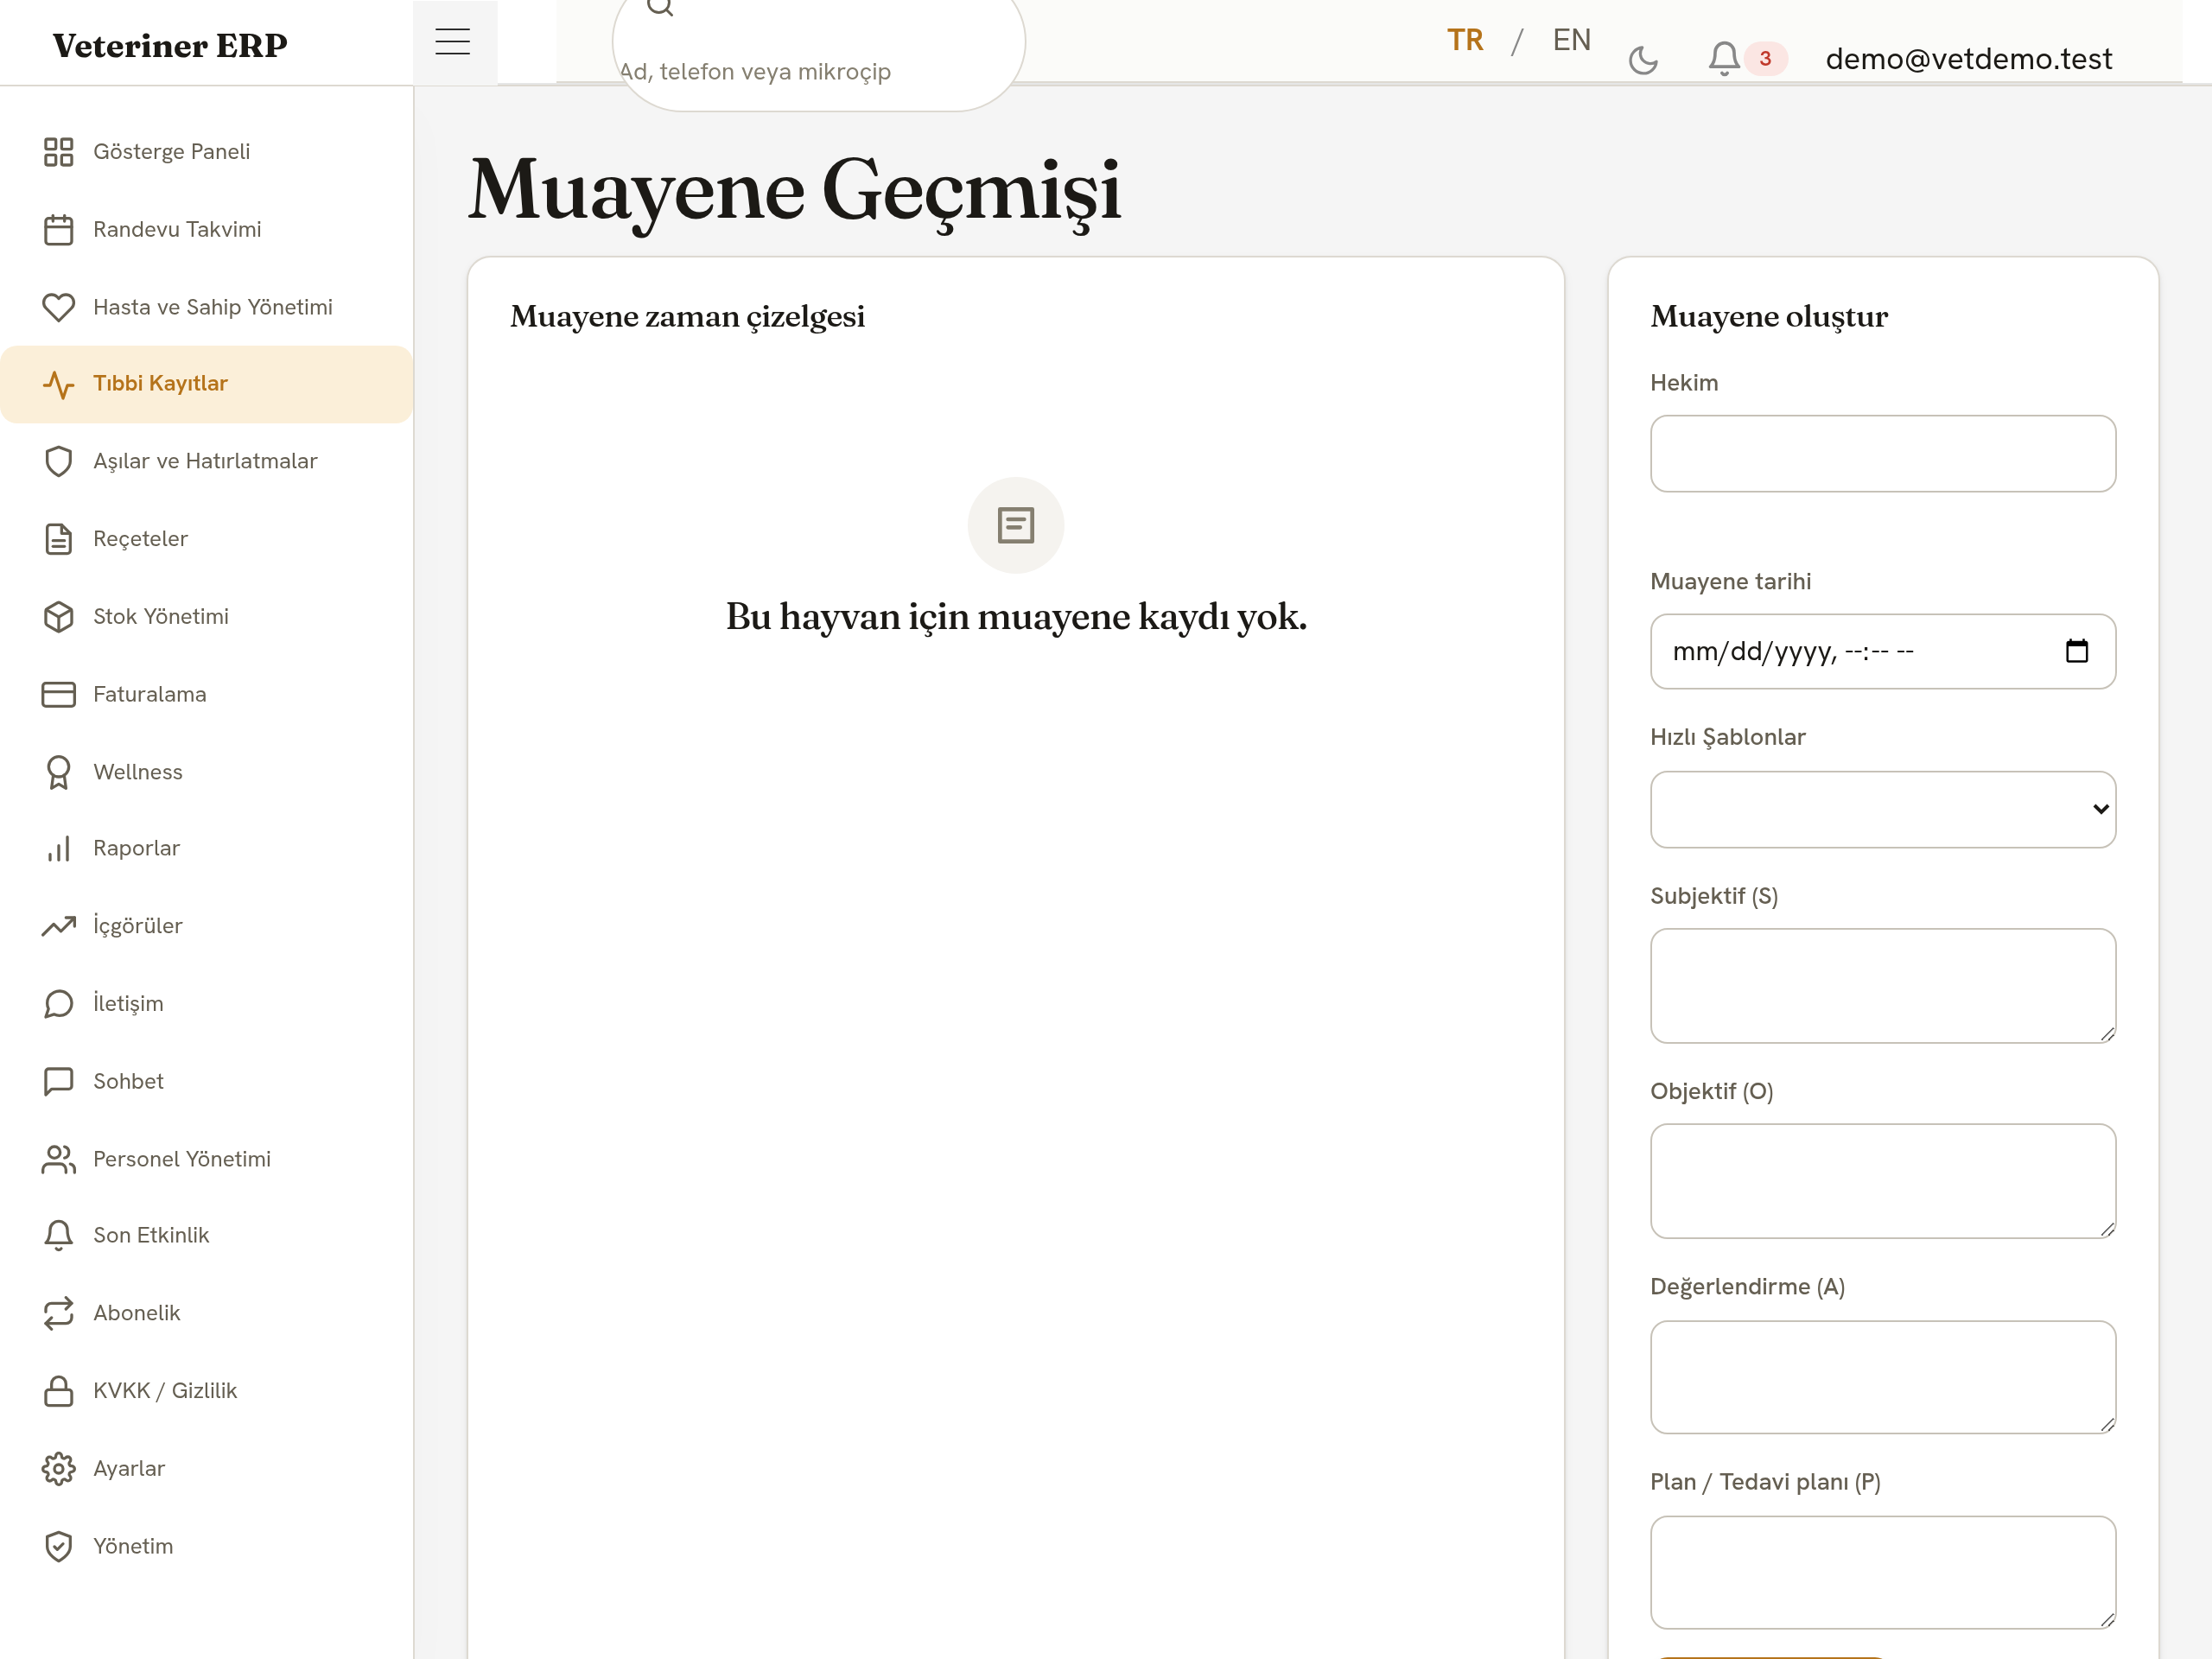Open demo@vetdemo.test user menu
Viewport: 2212px width, 1659px height.
(x=1968, y=59)
